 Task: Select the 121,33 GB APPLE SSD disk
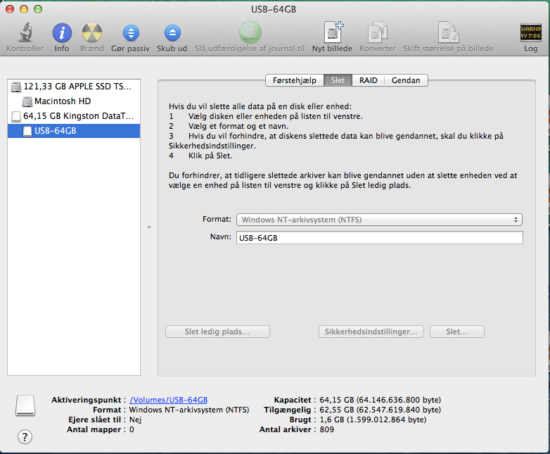coord(74,87)
